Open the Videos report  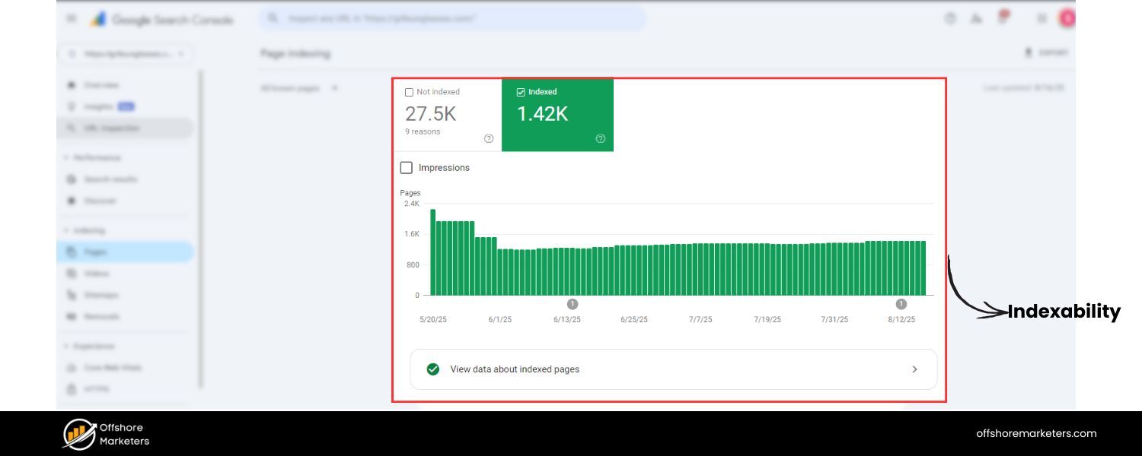click(96, 273)
